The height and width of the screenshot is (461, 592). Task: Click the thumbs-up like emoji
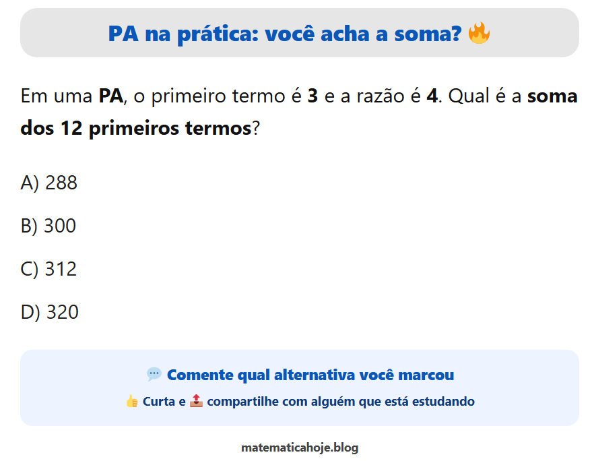click(132, 401)
